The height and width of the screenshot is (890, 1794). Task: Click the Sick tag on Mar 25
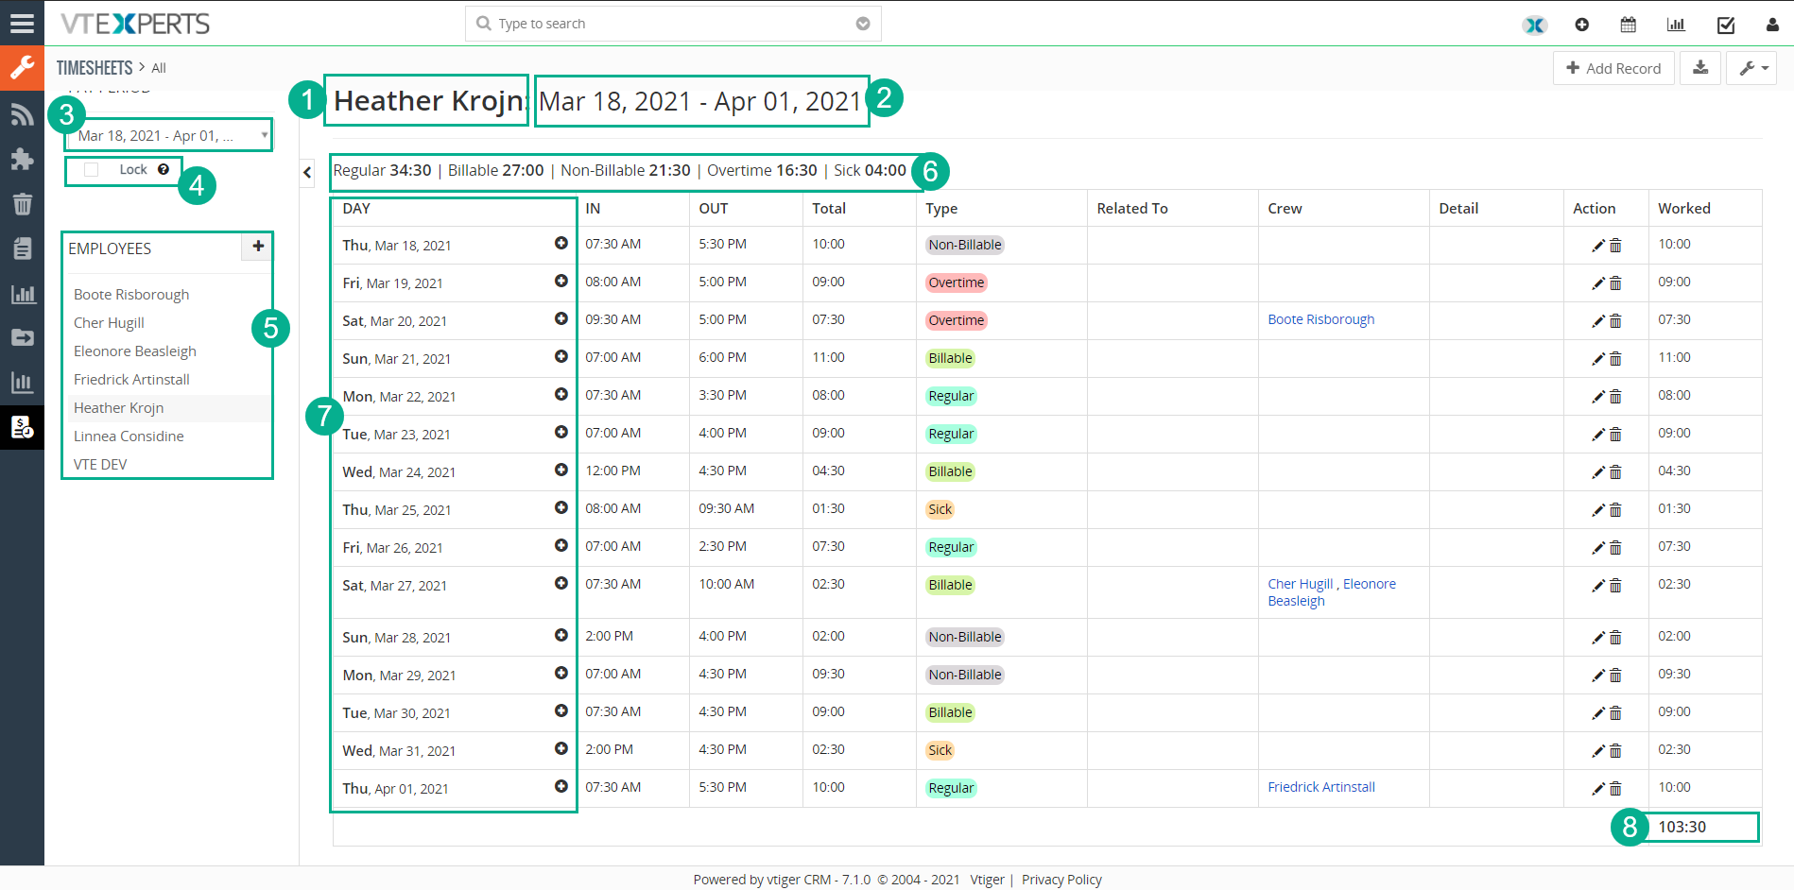tap(940, 509)
